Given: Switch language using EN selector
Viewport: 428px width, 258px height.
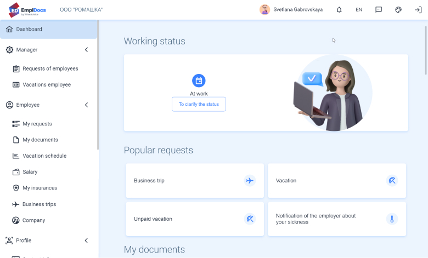Looking at the screenshot, I should click(x=359, y=10).
